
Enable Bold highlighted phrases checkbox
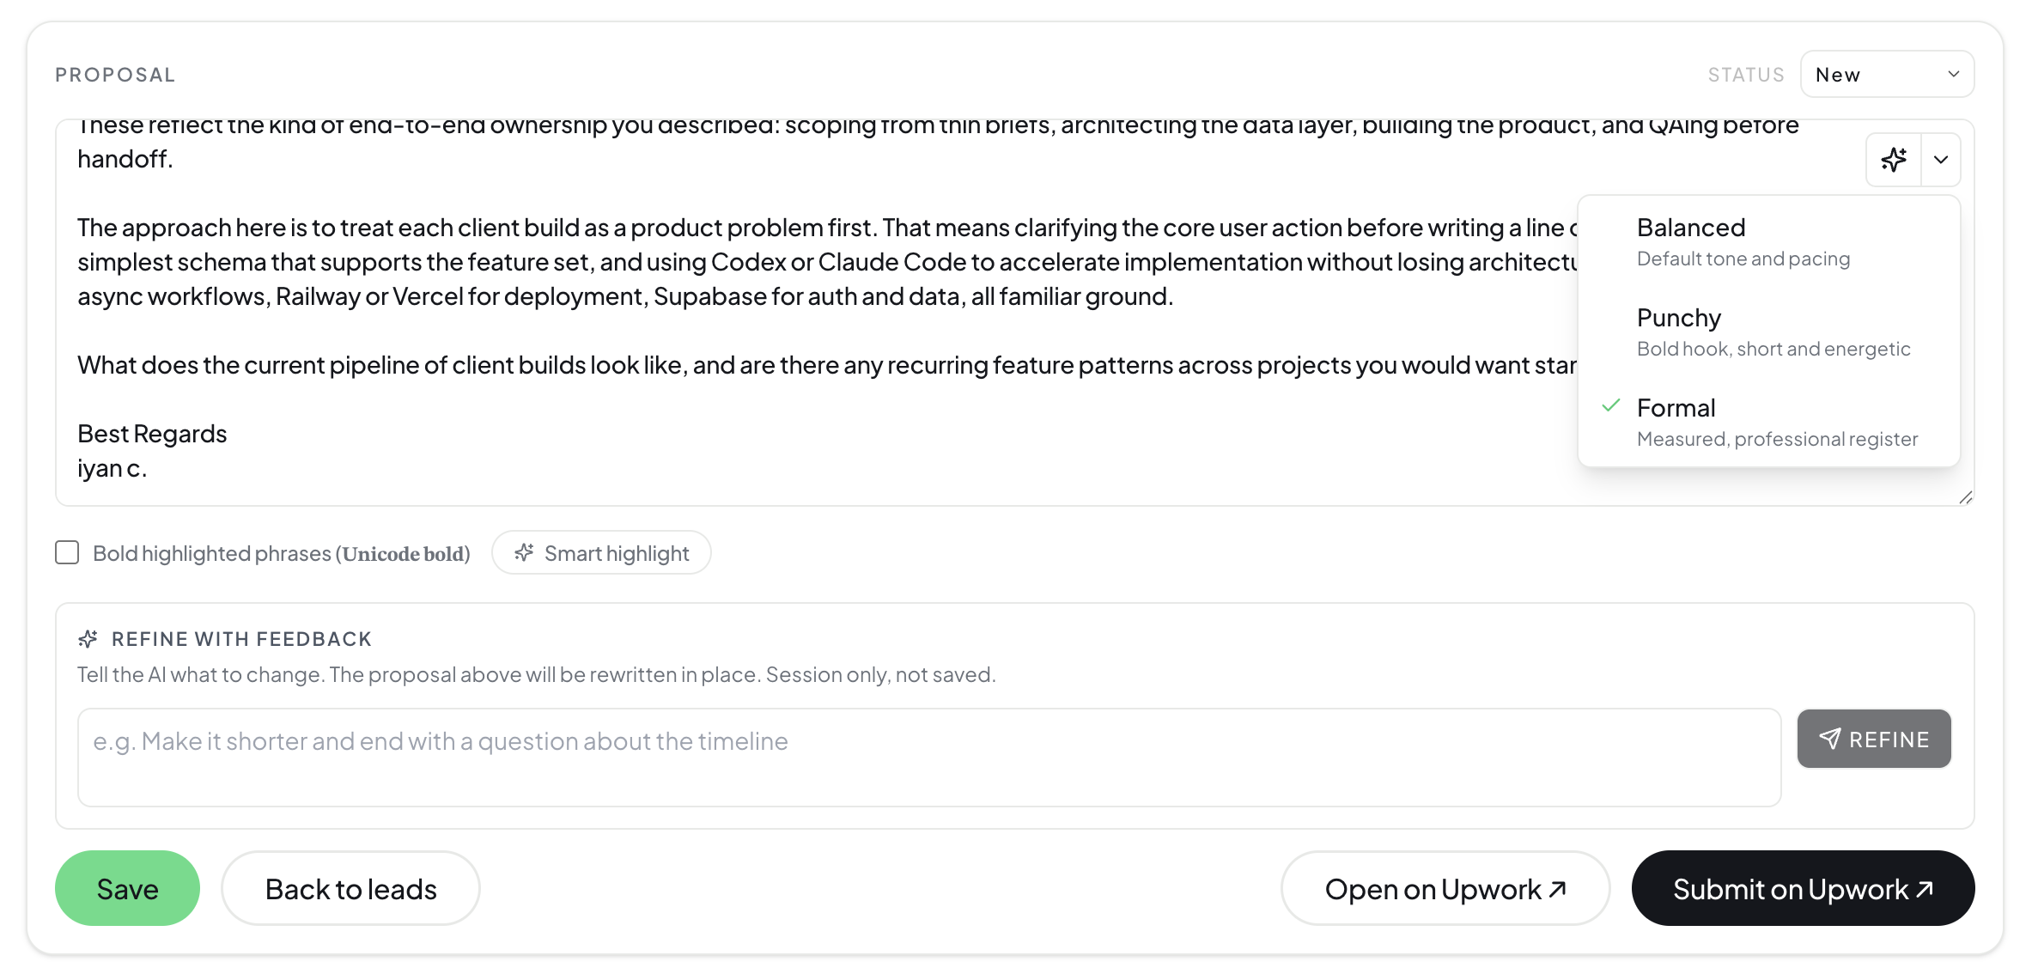[x=67, y=552]
